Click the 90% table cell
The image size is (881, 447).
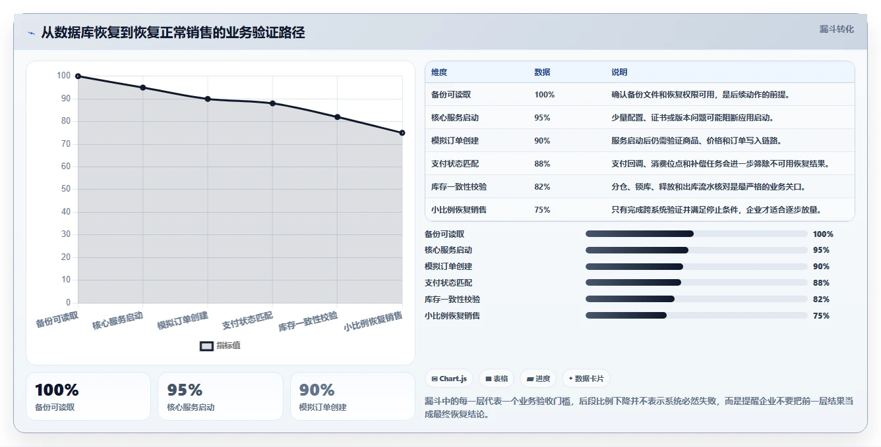[542, 141]
